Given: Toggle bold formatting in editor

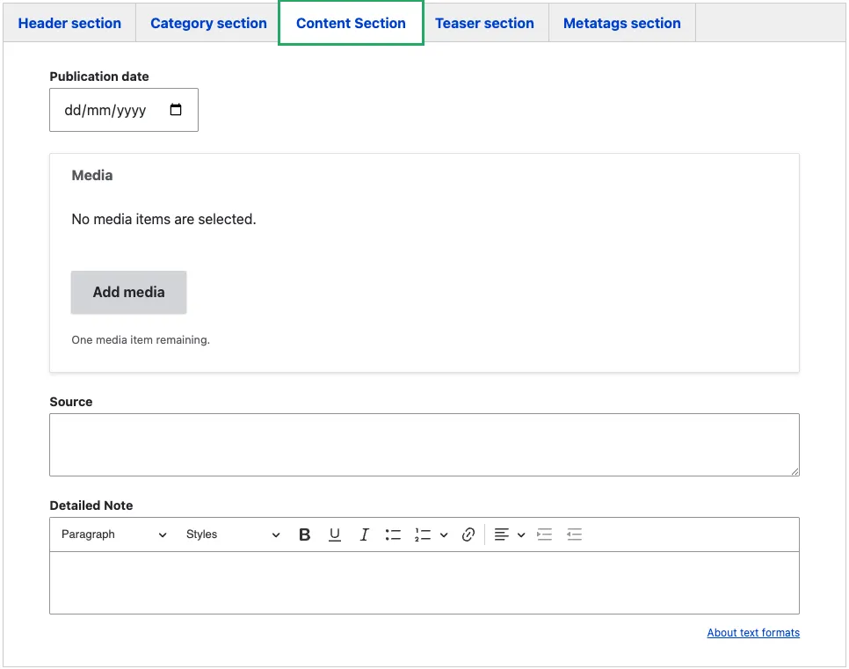Looking at the screenshot, I should (x=304, y=534).
